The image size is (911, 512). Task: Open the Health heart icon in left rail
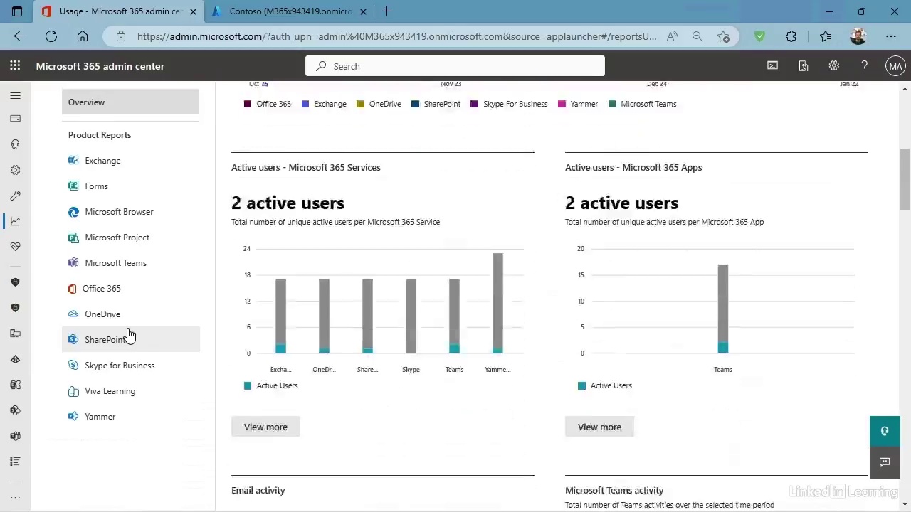pyautogui.click(x=15, y=247)
